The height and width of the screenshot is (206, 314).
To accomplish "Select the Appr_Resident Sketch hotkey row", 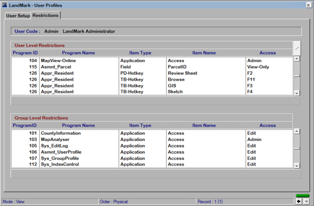I will coord(126,92).
